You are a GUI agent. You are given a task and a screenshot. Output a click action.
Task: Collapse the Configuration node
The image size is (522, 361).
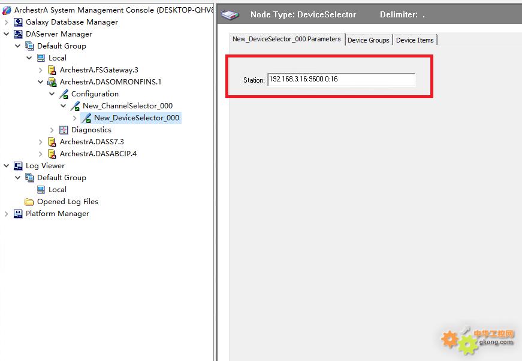(52, 94)
